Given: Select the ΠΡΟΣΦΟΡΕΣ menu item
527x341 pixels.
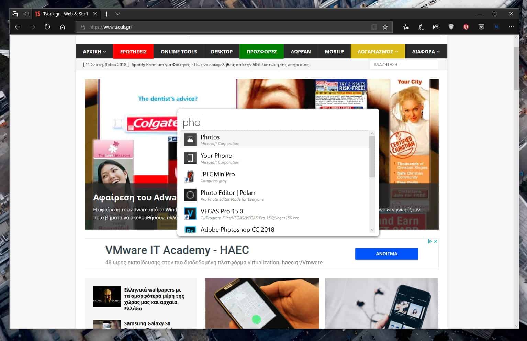Looking at the screenshot, I should click(x=261, y=52).
